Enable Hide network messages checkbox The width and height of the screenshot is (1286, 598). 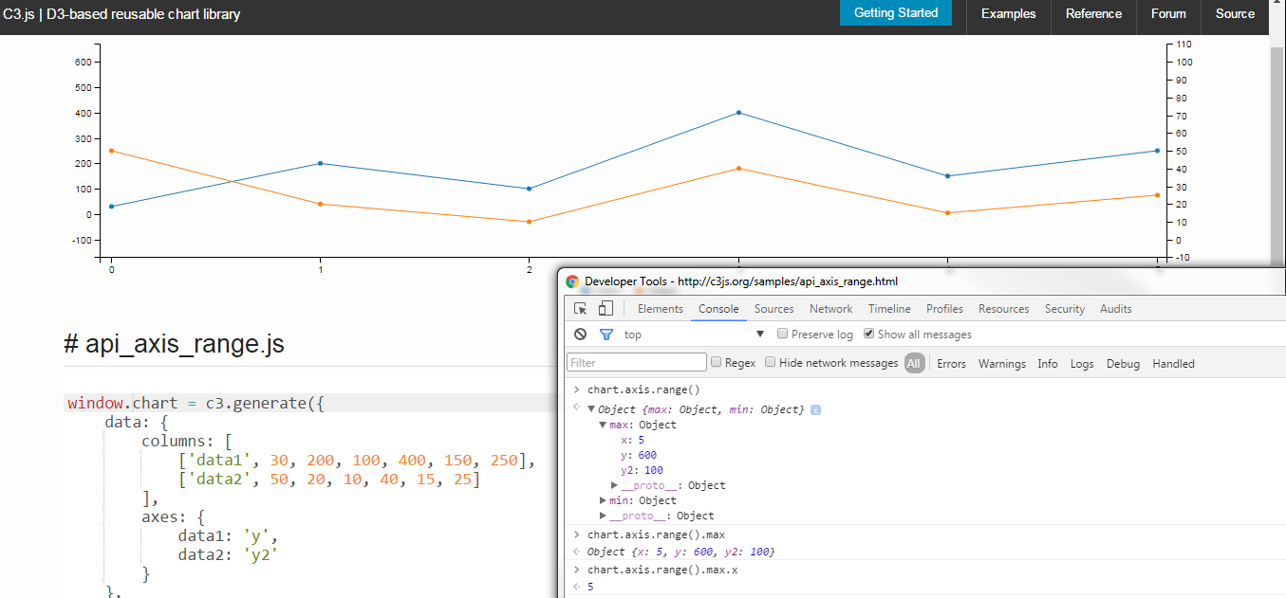pyautogui.click(x=771, y=362)
